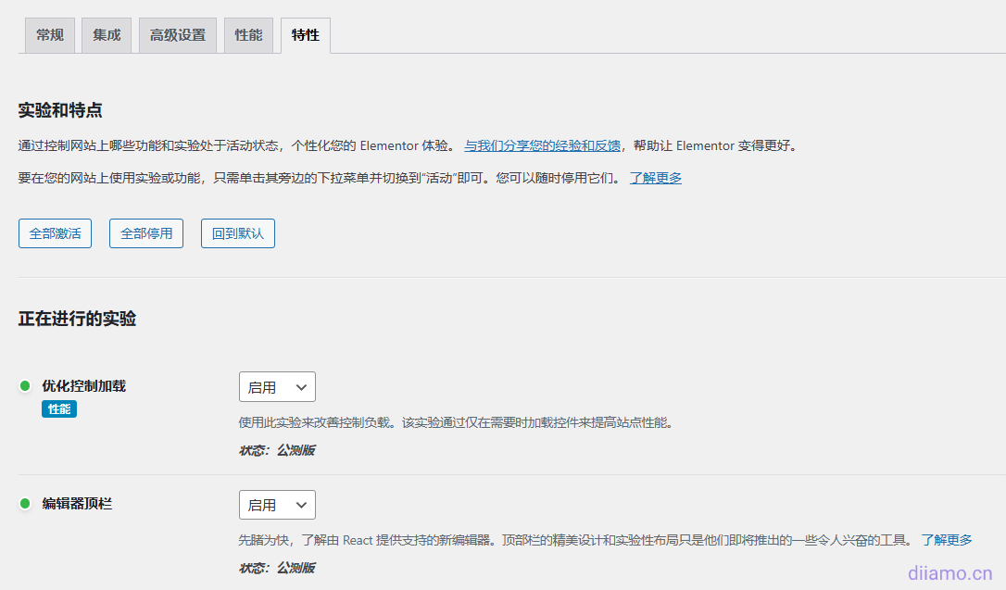The width and height of the screenshot is (1006, 590).
Task: Click the 回到默认 button
Action: (237, 233)
